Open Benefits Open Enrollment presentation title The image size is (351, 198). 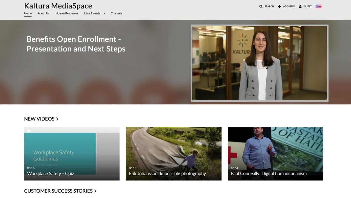(x=76, y=44)
